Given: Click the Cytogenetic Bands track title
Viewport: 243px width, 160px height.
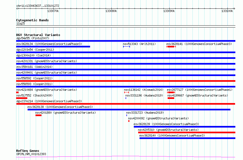Looking at the screenshot, I should [x=32, y=20].
